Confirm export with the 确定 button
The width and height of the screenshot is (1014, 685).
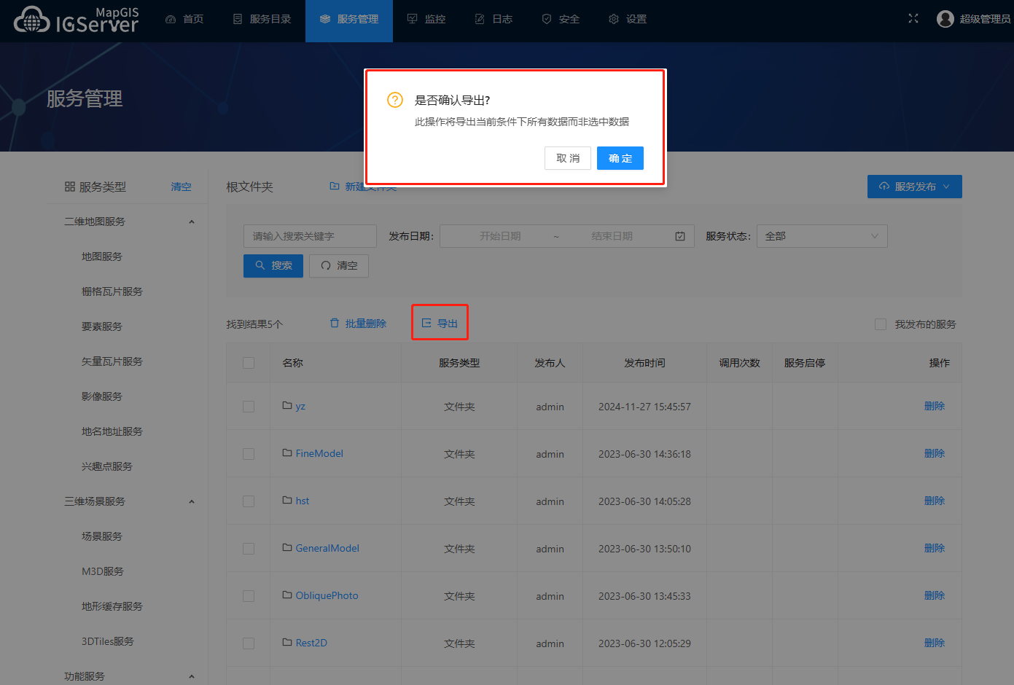620,158
